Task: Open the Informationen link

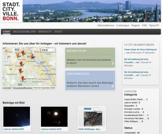Action: [106, 25]
